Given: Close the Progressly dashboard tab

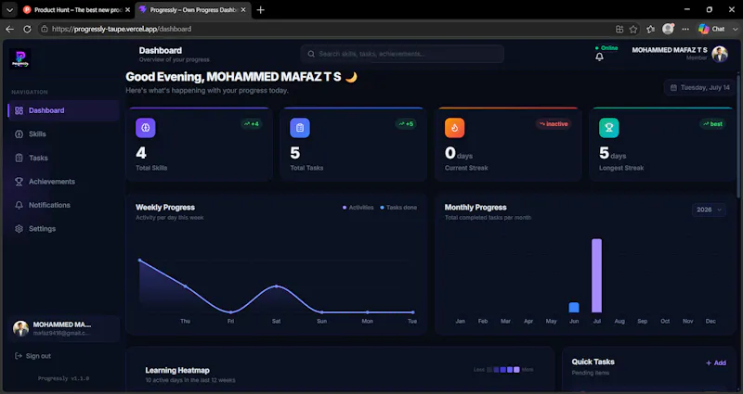Looking at the screenshot, I should coord(243,9).
